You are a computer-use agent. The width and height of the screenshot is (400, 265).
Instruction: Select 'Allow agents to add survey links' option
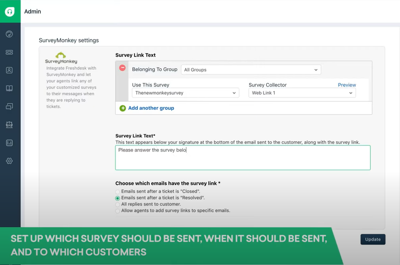click(x=118, y=211)
